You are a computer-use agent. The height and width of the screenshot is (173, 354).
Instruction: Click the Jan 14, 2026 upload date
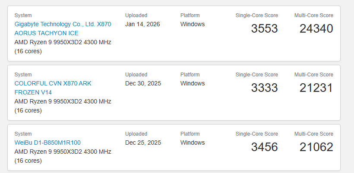(142, 24)
